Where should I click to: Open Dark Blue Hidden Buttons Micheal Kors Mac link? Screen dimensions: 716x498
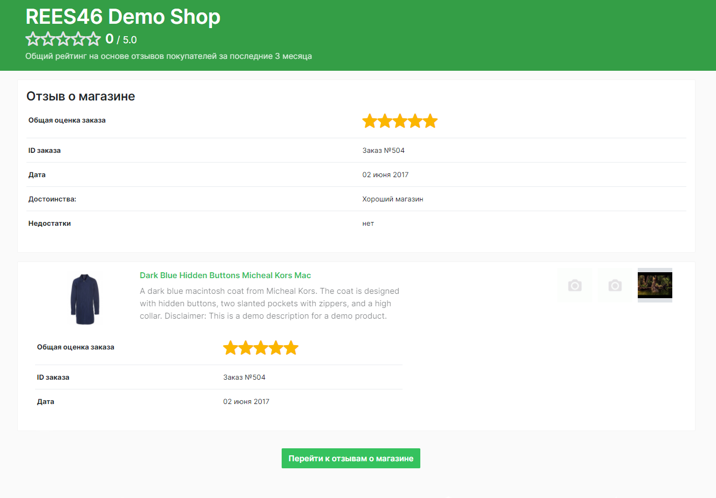tap(225, 275)
